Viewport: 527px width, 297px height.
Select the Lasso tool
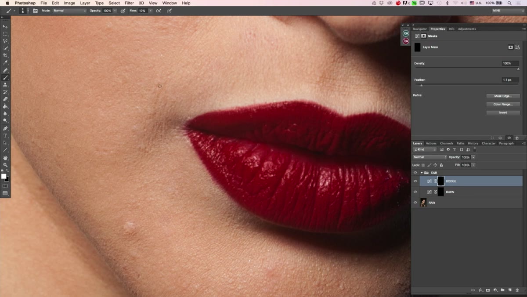pos(5,41)
